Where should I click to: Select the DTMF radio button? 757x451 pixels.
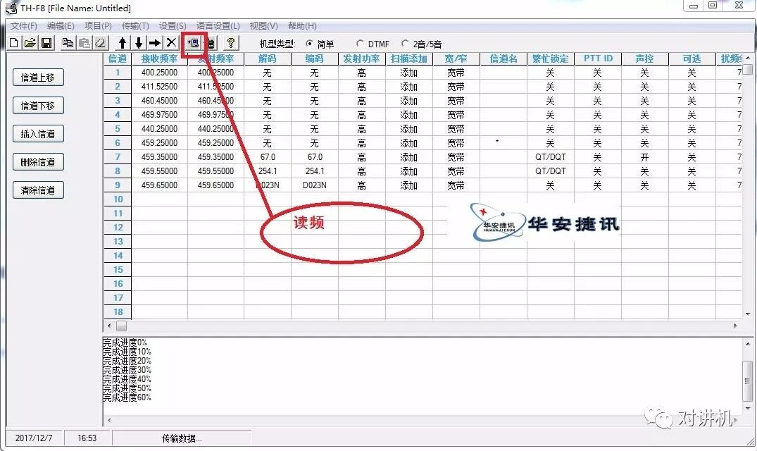click(358, 43)
